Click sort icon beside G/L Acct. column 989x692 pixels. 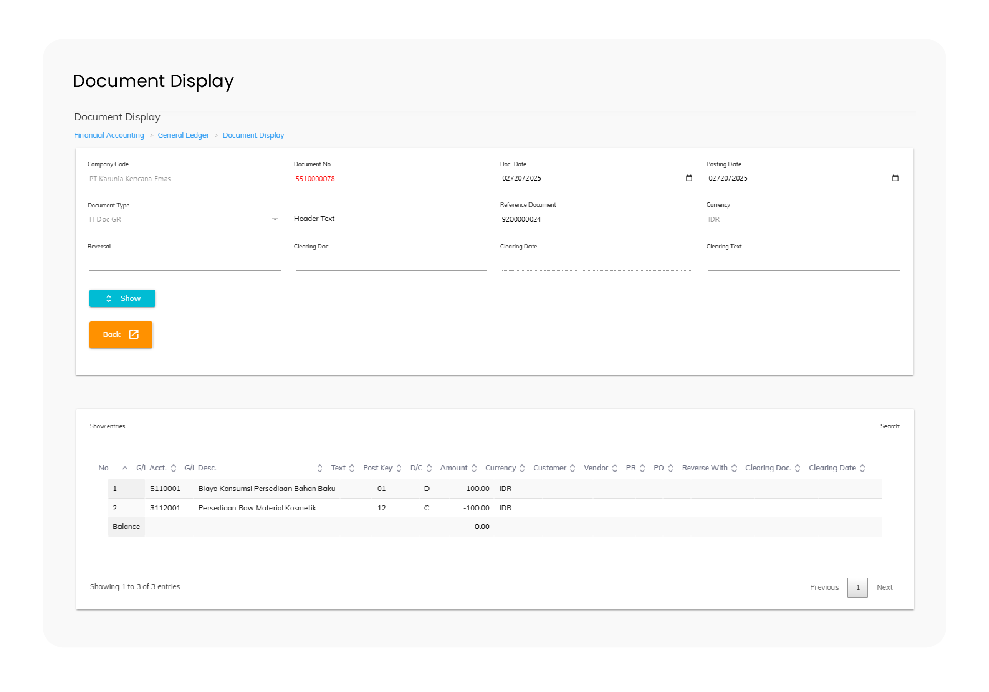(174, 468)
